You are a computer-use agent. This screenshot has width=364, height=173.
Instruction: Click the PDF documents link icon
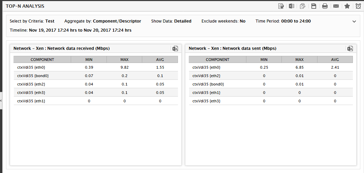[302, 6]
